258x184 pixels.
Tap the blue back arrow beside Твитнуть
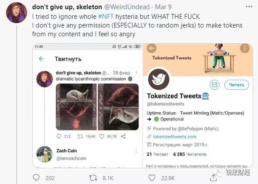click(41, 59)
